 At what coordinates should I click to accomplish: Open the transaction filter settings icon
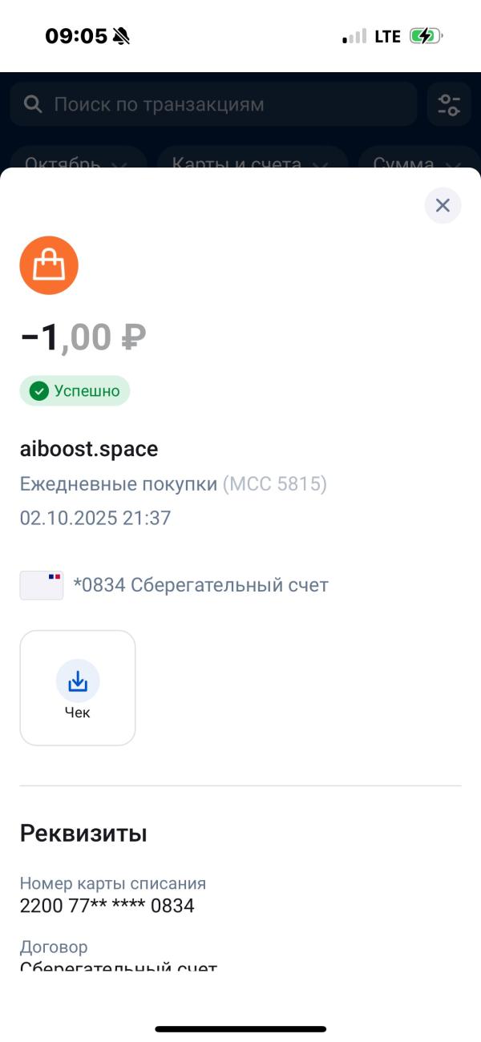[x=449, y=104]
